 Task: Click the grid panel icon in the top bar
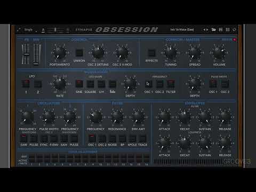pyautogui.click(x=228, y=29)
